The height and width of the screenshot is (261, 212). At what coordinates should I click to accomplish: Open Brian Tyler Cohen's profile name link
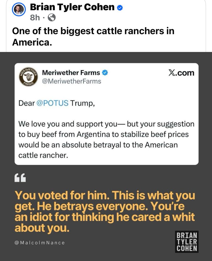click(72, 7)
